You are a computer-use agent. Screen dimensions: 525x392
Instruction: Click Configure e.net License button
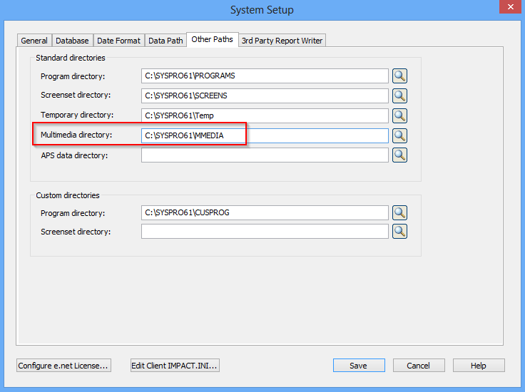63,366
